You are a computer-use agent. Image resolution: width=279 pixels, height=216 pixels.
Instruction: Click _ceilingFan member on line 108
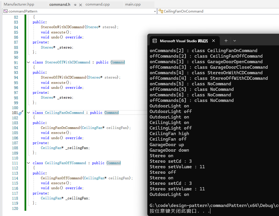pos(77,148)
